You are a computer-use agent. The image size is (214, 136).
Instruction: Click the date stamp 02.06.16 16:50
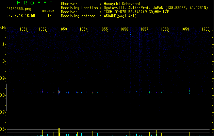21,16
